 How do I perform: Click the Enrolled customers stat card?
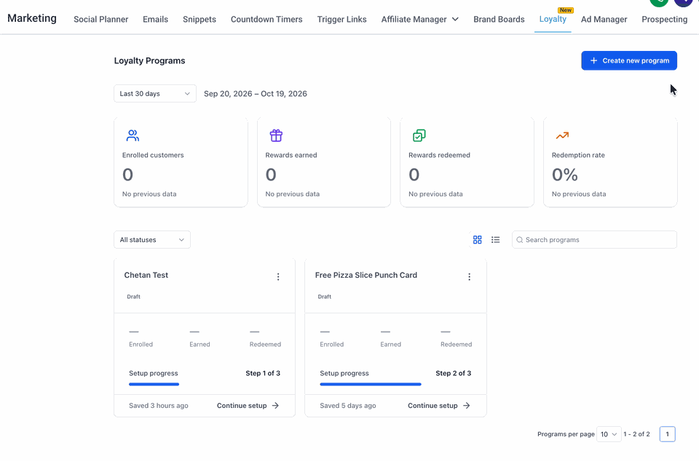(181, 162)
